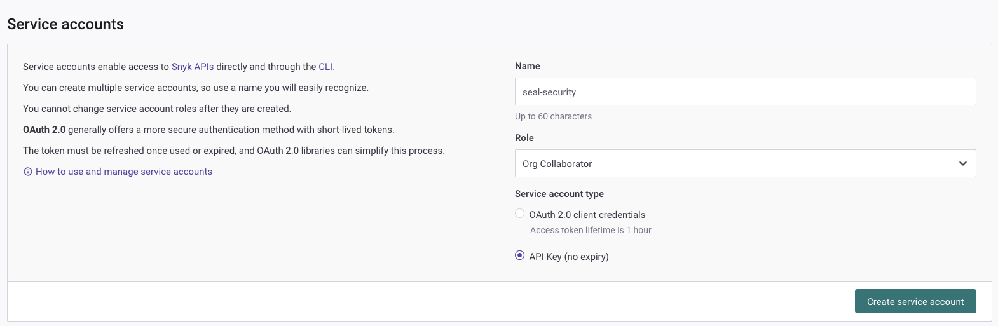Expand the Role dropdown chevron arrow
This screenshot has width=998, height=326.
(962, 163)
